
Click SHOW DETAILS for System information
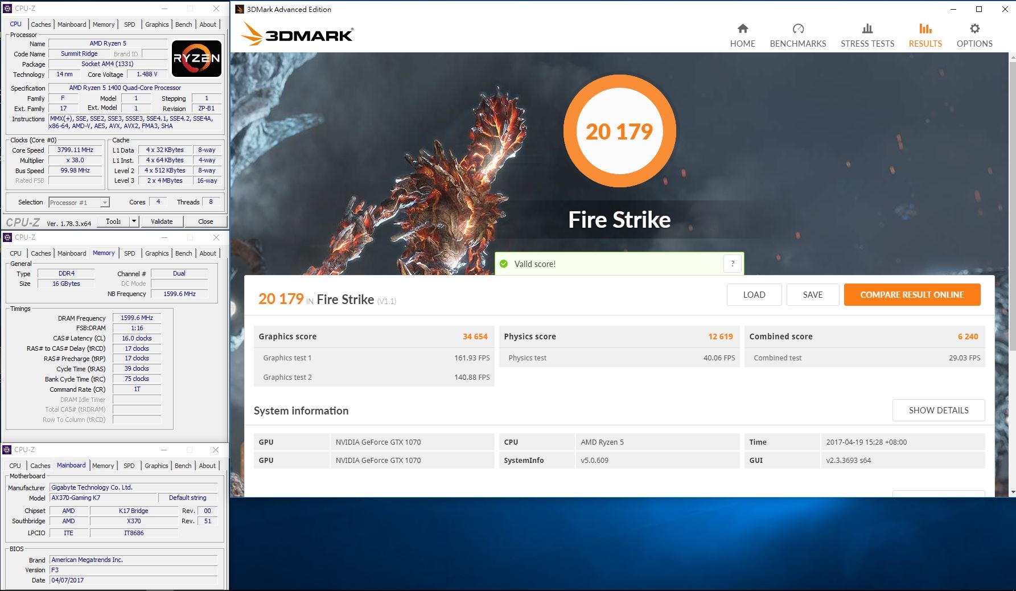(x=939, y=410)
